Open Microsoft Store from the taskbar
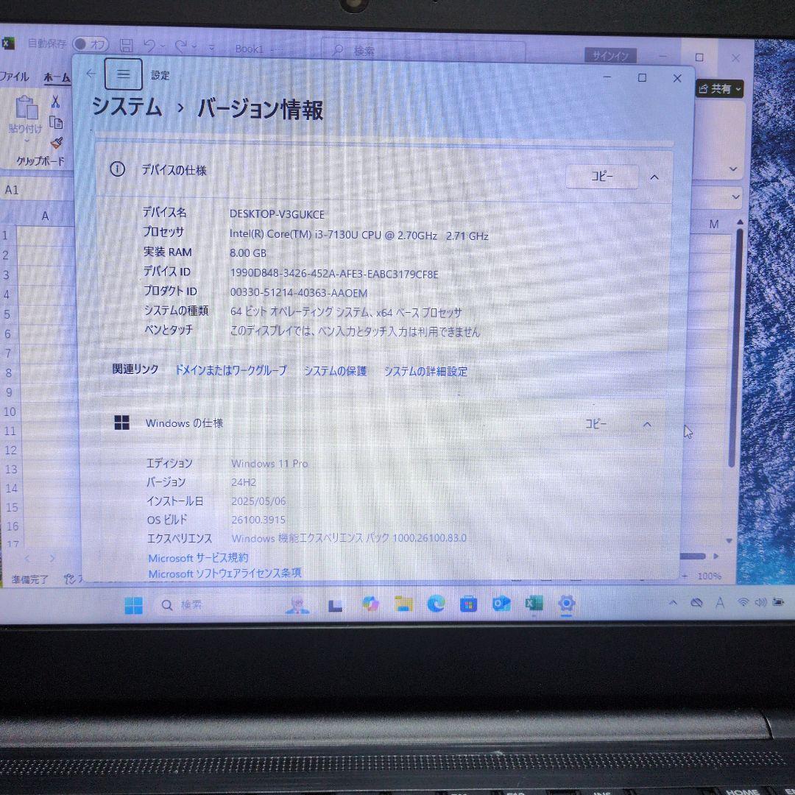This screenshot has height=795, width=795. coord(468,604)
